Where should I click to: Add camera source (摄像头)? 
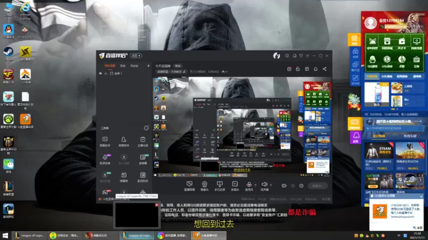204,186
